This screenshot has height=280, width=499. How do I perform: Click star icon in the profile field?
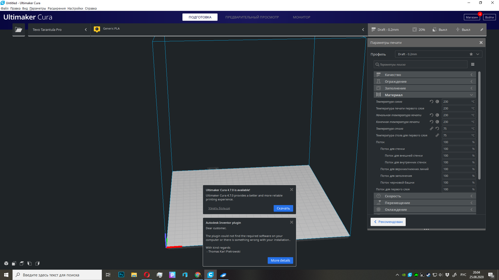coord(471,54)
